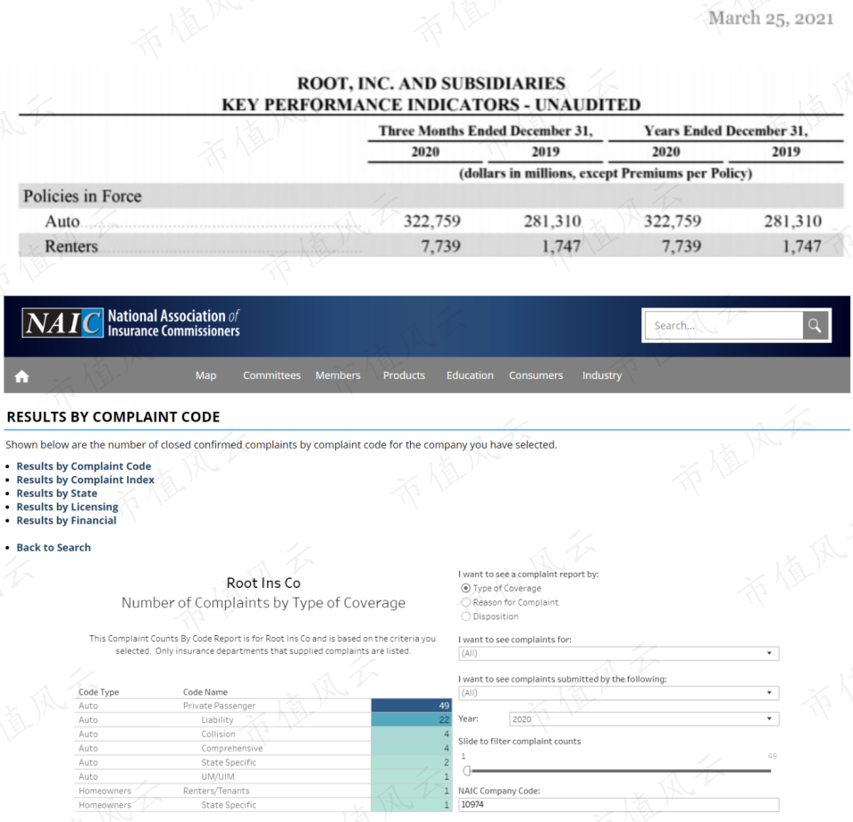Click the Code Name column header
This screenshot has width=853, height=822.
click(x=205, y=692)
